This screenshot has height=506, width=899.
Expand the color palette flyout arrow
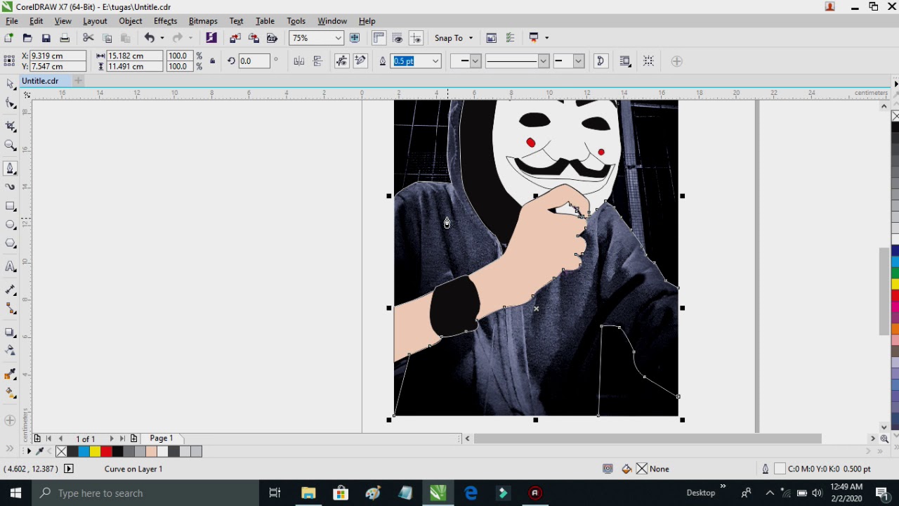click(x=29, y=451)
